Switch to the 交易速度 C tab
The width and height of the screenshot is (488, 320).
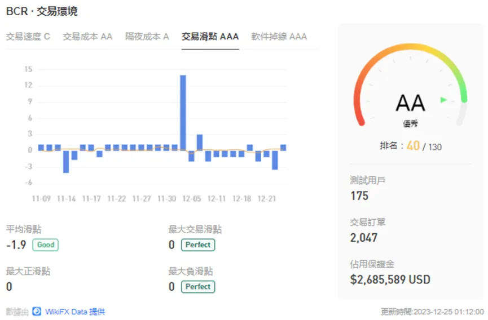(28, 37)
